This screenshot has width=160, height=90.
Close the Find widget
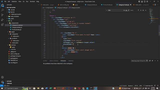pyautogui.click(x=145, y=10)
